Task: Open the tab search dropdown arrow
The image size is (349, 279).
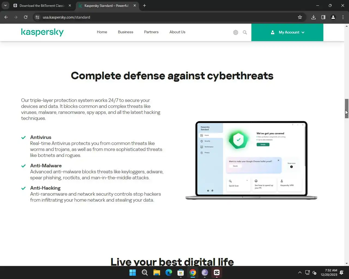Action: point(5,5)
